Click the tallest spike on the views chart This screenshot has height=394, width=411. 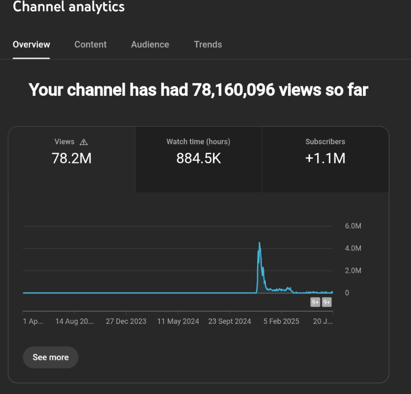(x=259, y=244)
